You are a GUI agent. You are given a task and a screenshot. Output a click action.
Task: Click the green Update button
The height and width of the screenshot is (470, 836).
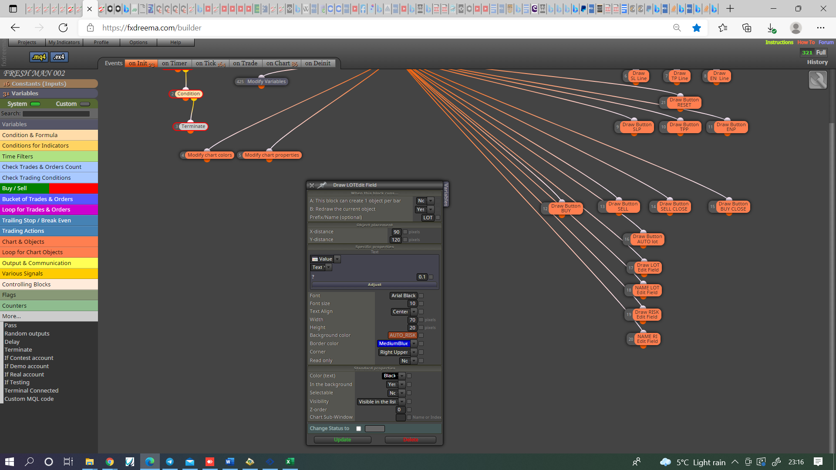(x=342, y=440)
